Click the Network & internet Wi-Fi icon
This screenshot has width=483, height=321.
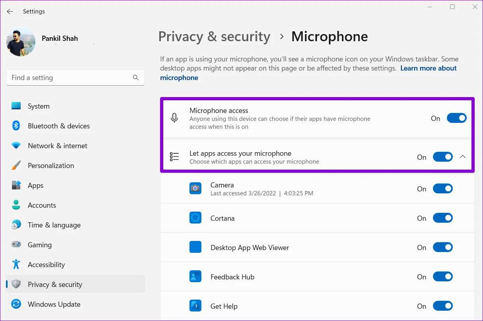(x=16, y=146)
